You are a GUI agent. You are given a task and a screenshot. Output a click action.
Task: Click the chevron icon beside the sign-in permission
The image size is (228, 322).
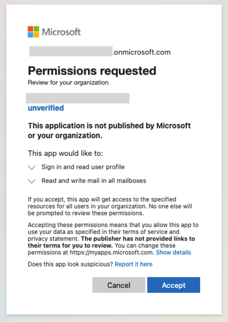32,167
